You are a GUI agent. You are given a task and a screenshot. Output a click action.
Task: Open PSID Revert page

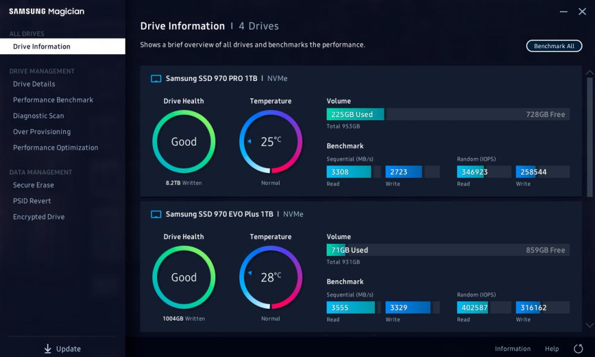point(32,201)
